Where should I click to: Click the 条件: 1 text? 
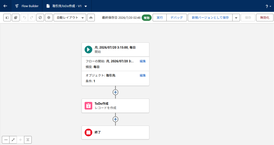point(90,81)
